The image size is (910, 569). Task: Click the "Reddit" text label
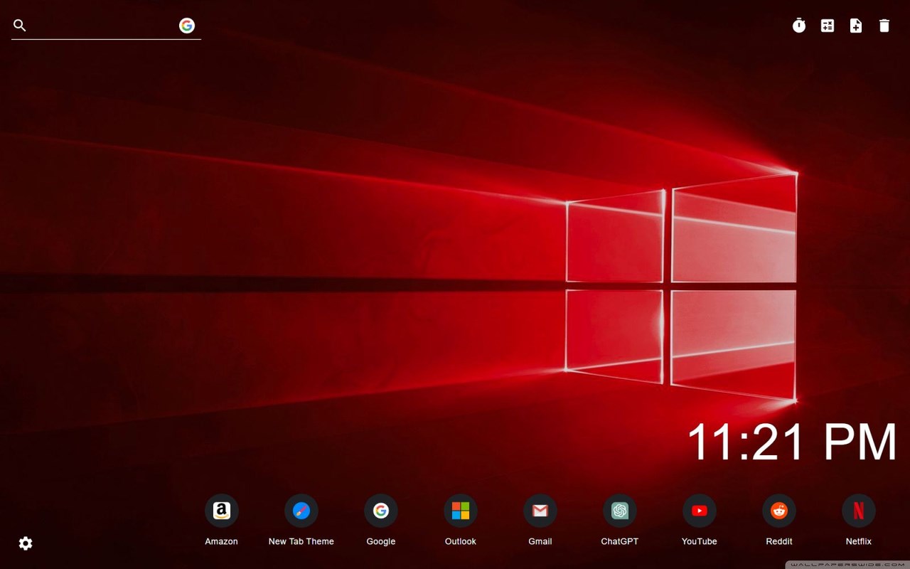tap(779, 541)
